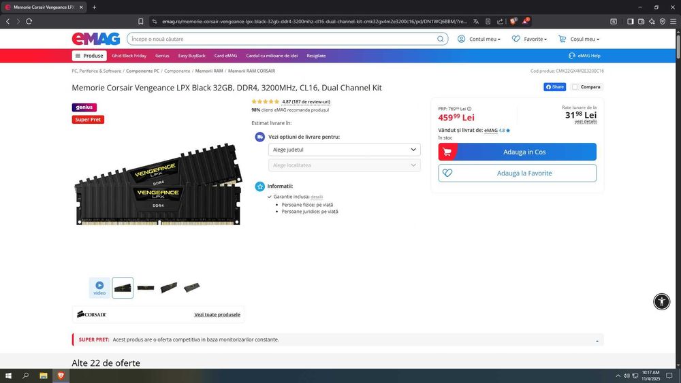Open Leo AI sparkle icon in toolbar
The width and height of the screenshot is (681, 383).
click(652, 21)
